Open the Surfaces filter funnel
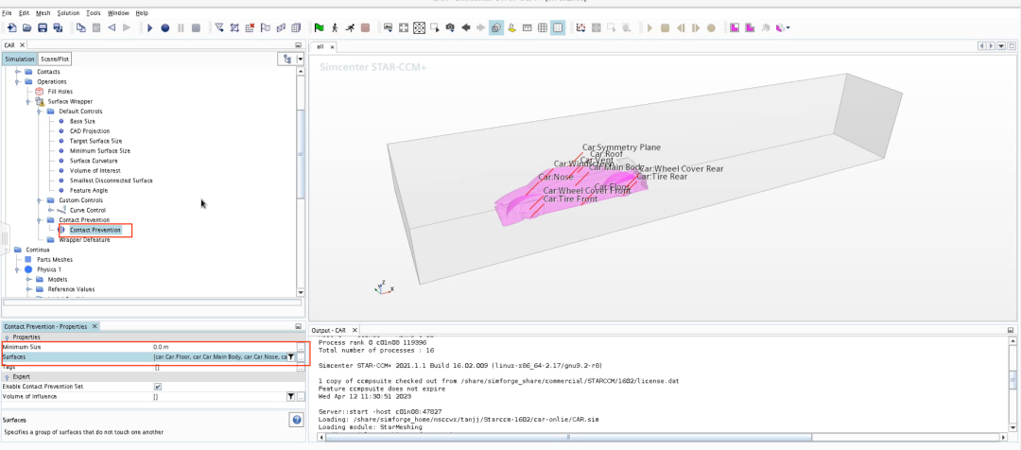 pyautogui.click(x=291, y=356)
